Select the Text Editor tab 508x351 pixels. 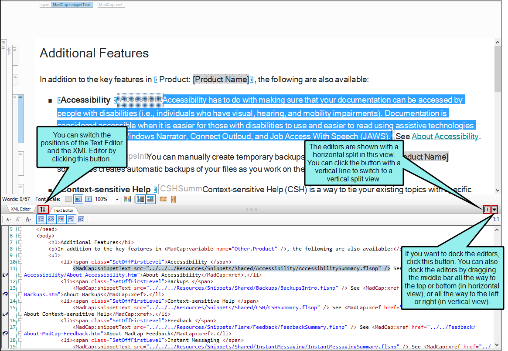pos(63,210)
